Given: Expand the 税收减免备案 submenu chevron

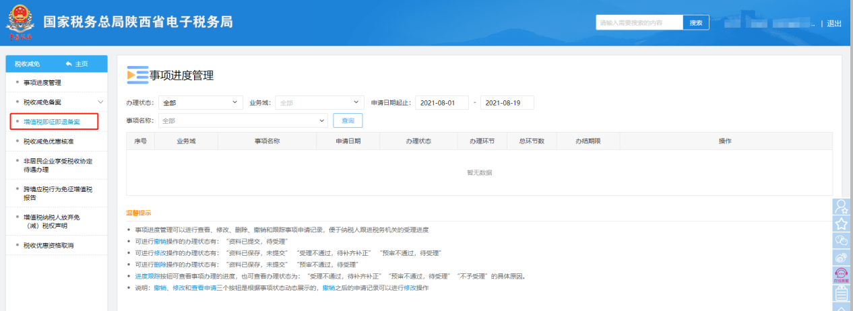Looking at the screenshot, I should point(100,102).
